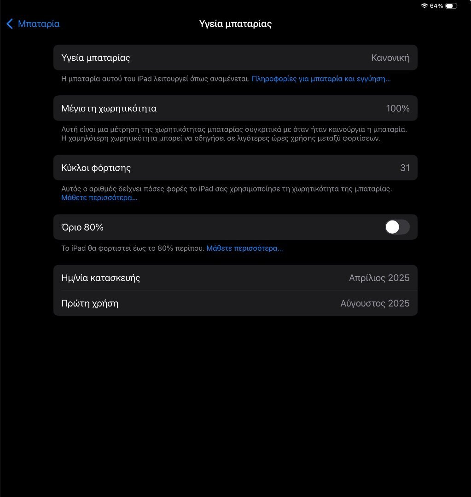Image resolution: width=471 pixels, height=497 pixels.
Task: Select the Υγεία μπαταρίας row
Action: click(x=235, y=58)
